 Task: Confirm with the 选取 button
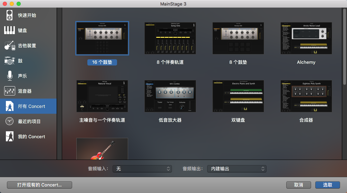pos(328,185)
